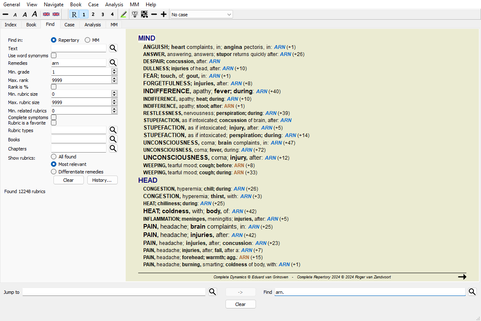Open the View menu

(x=32, y=5)
